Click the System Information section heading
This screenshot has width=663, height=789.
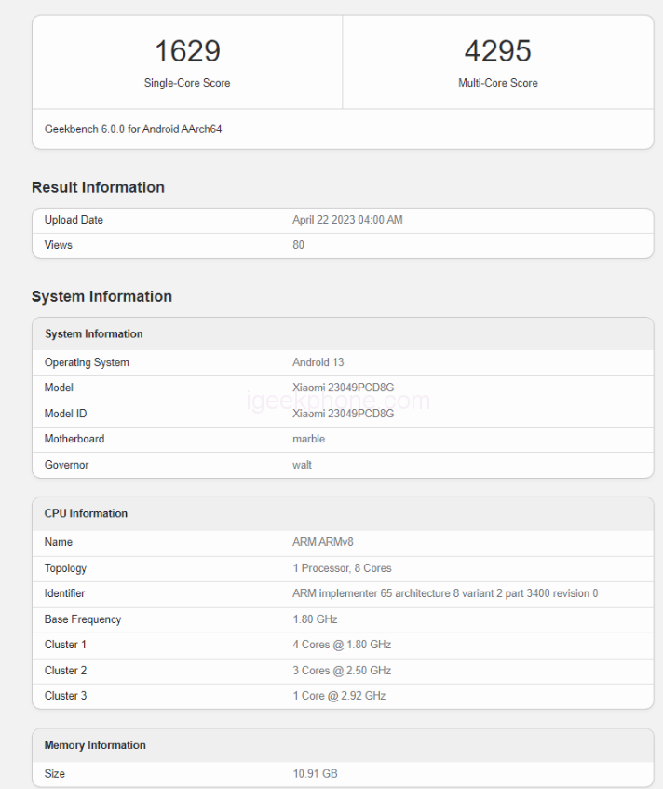pyautogui.click(x=101, y=296)
